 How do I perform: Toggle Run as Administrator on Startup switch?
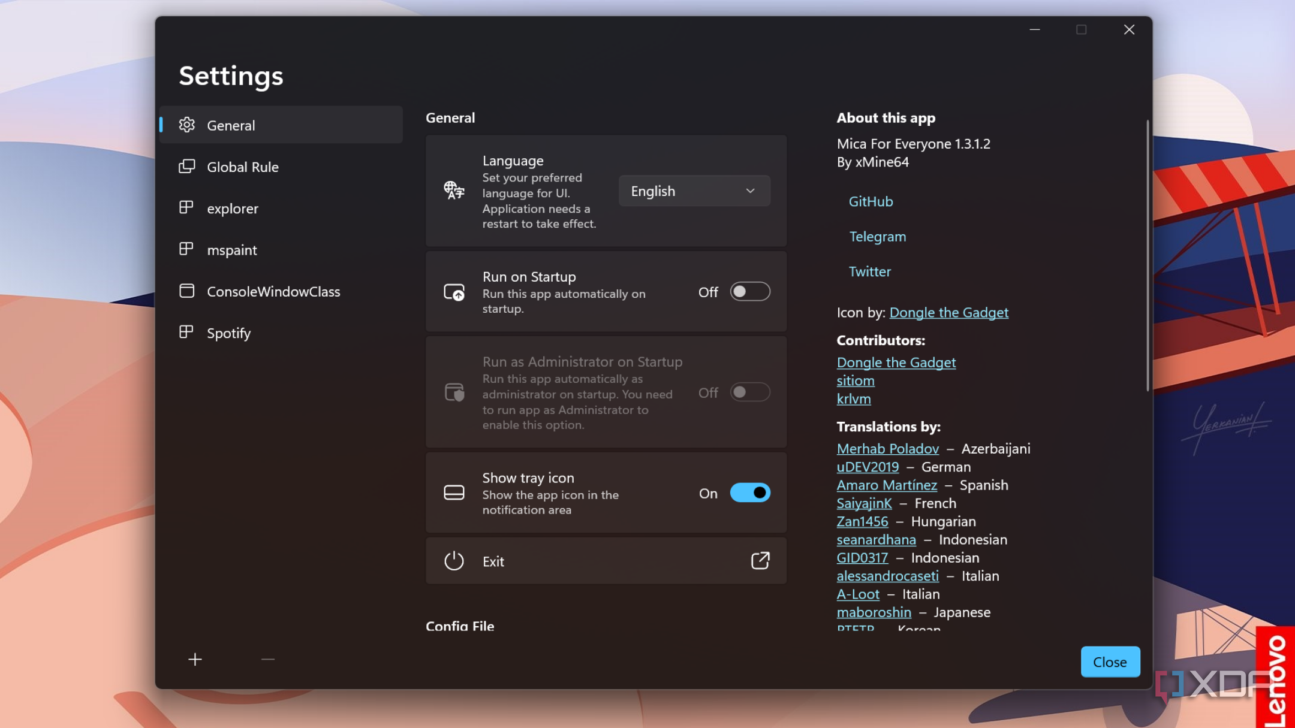(749, 392)
